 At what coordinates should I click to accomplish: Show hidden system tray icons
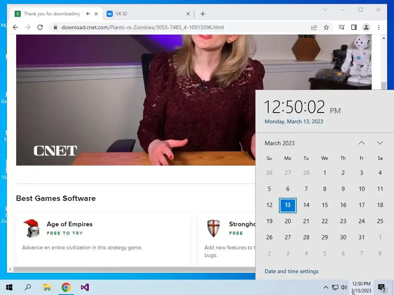click(x=326, y=287)
